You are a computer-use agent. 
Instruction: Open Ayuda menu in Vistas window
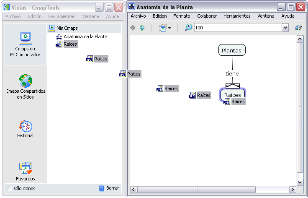tap(112, 16)
